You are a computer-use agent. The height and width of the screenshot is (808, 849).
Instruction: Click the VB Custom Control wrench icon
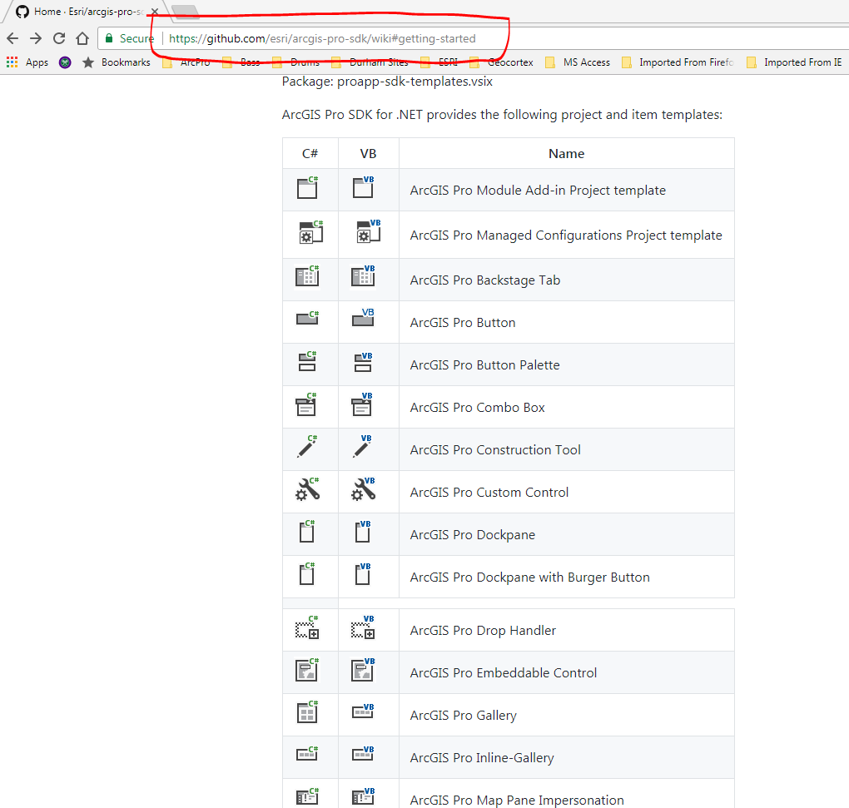point(363,489)
